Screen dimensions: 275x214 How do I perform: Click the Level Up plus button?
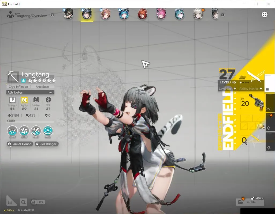coord(235,89)
